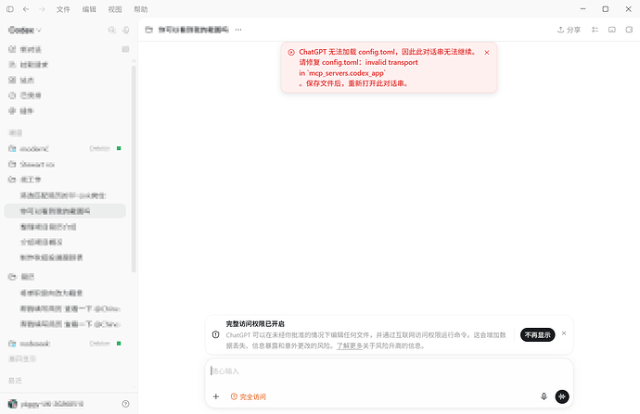
Task: Focus the message input field
Action: [x=389, y=370]
